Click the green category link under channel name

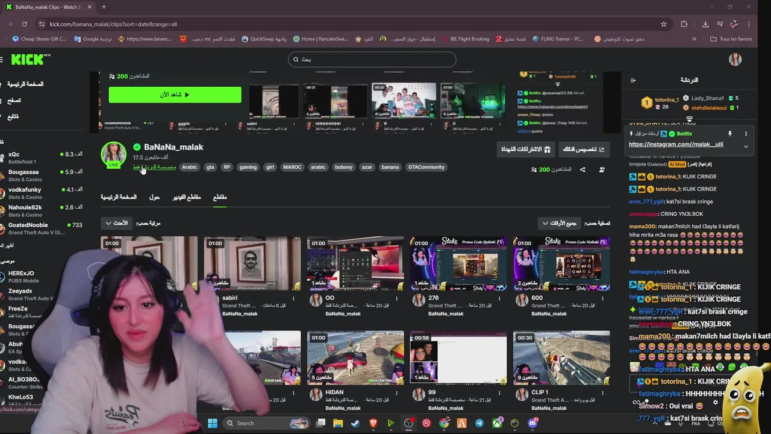(155, 167)
